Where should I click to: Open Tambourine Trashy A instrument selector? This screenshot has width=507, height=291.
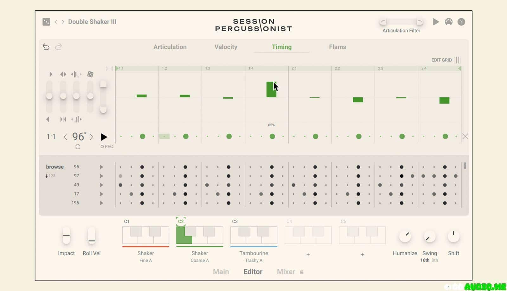pos(254,256)
